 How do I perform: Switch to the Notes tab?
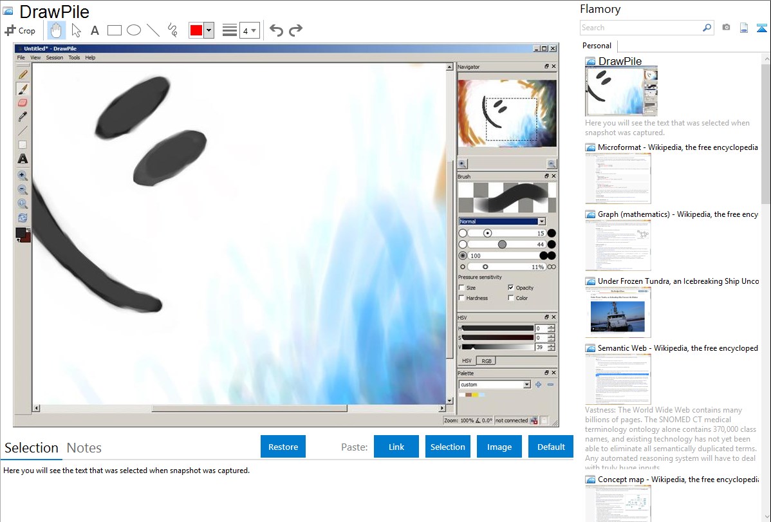tap(84, 448)
